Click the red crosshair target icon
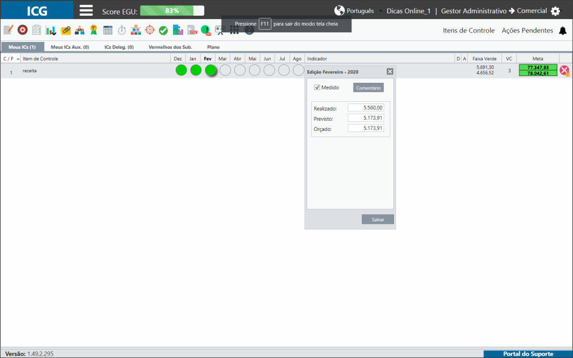 click(x=150, y=30)
